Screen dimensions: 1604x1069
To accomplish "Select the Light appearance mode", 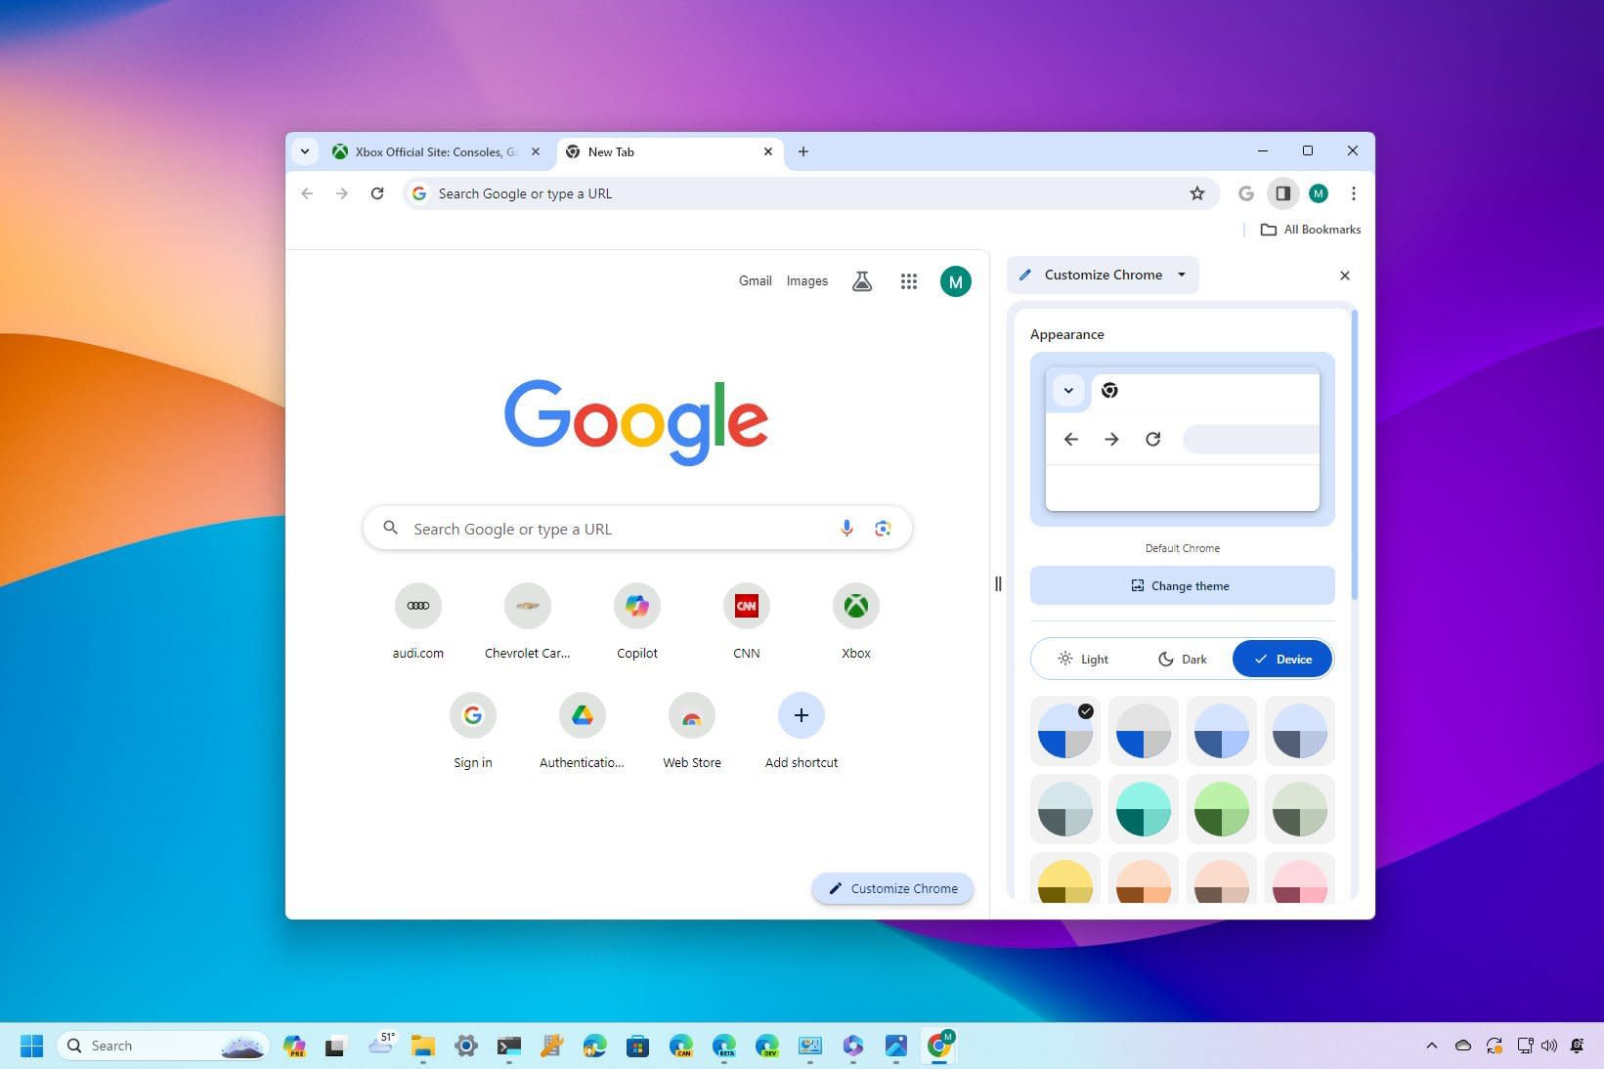I will click(x=1083, y=660).
